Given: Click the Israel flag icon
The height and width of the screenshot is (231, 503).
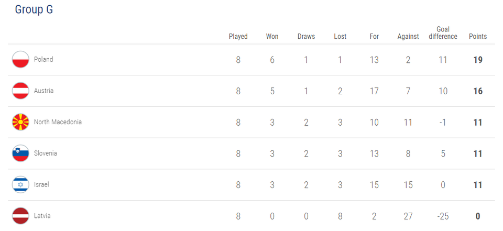Looking at the screenshot, I should 20,184.
